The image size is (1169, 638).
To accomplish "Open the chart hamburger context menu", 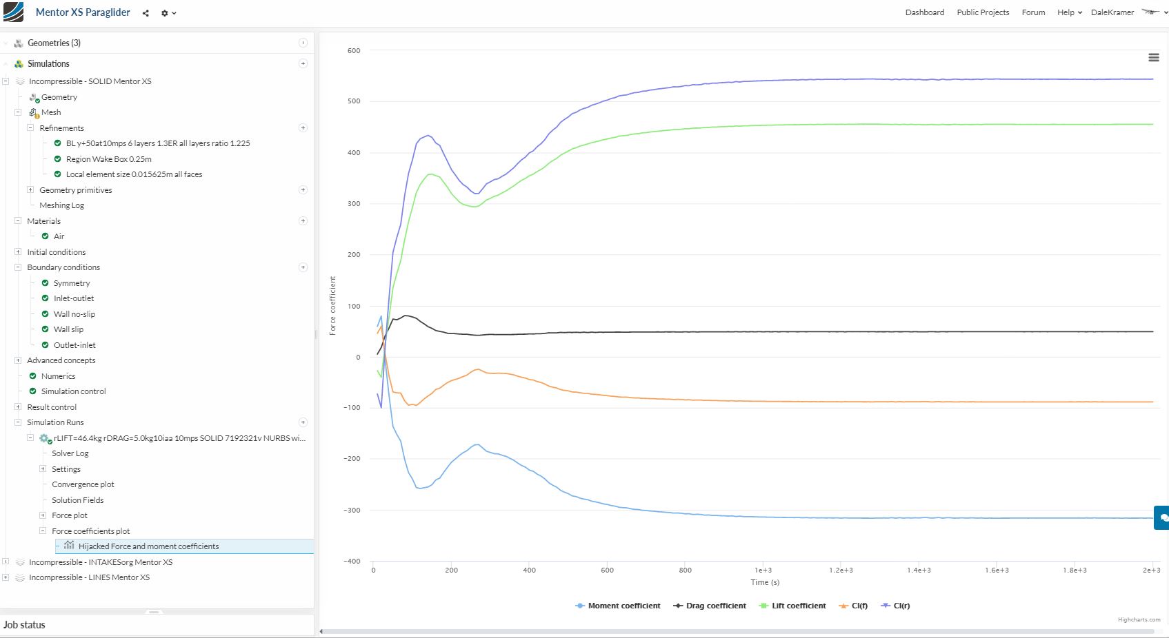I will 1154,58.
